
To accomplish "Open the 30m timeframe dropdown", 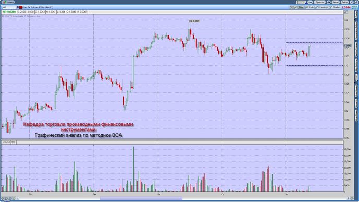I will pos(301,7).
